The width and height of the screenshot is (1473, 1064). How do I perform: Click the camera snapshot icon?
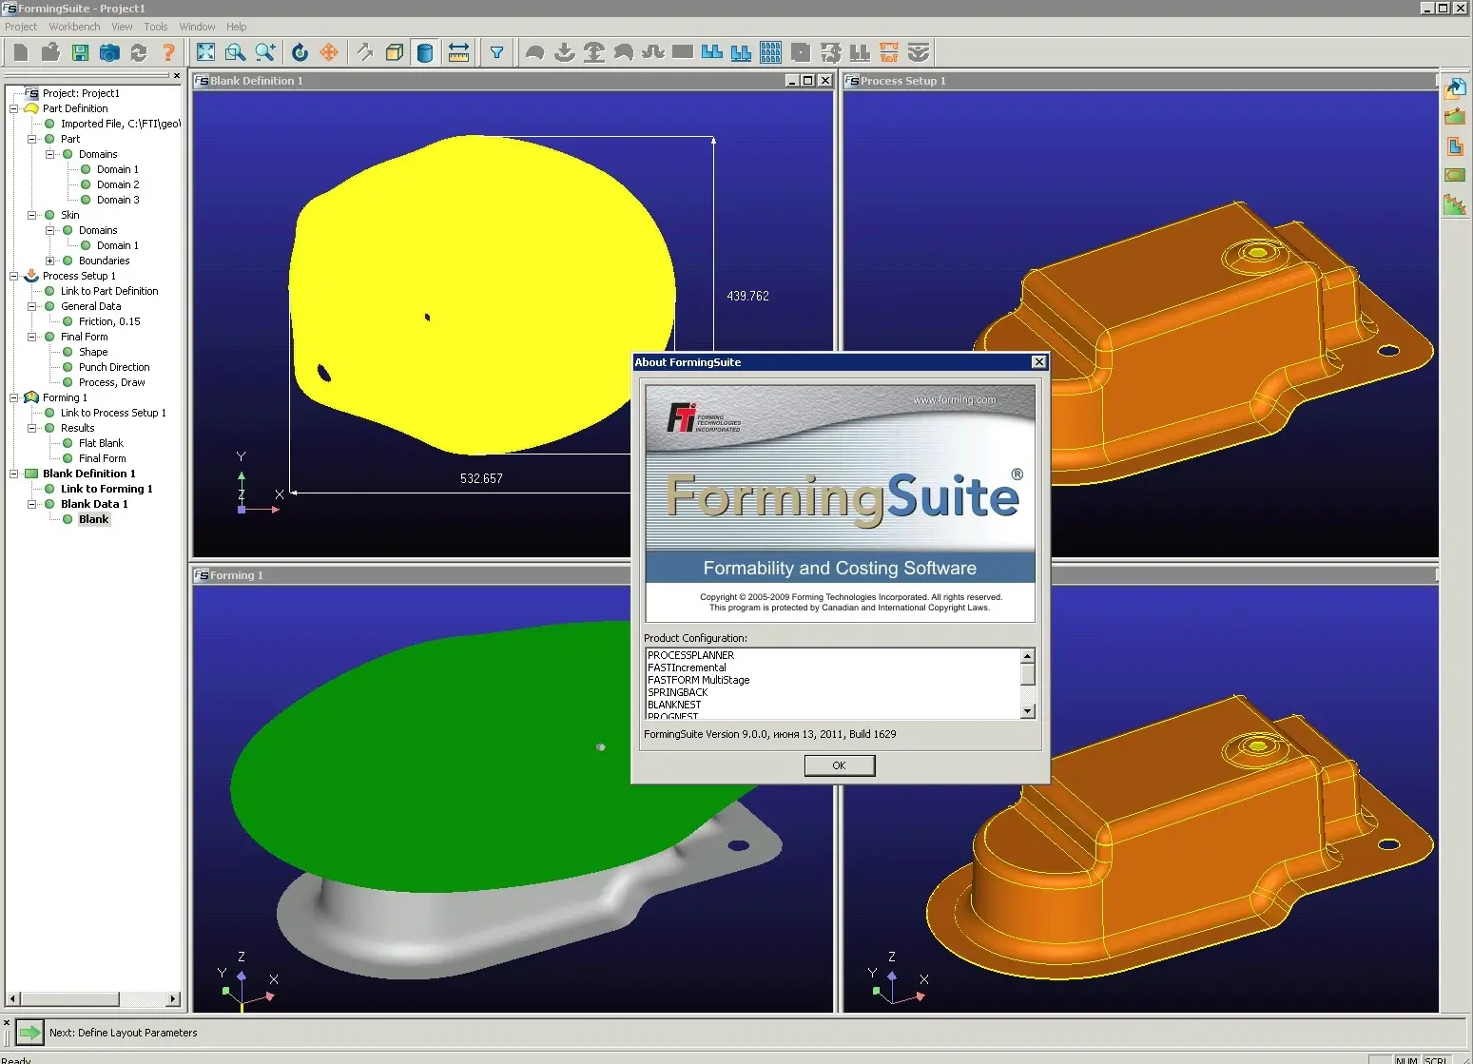[109, 52]
